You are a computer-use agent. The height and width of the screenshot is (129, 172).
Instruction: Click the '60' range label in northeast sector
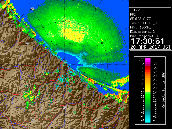point(97,9)
